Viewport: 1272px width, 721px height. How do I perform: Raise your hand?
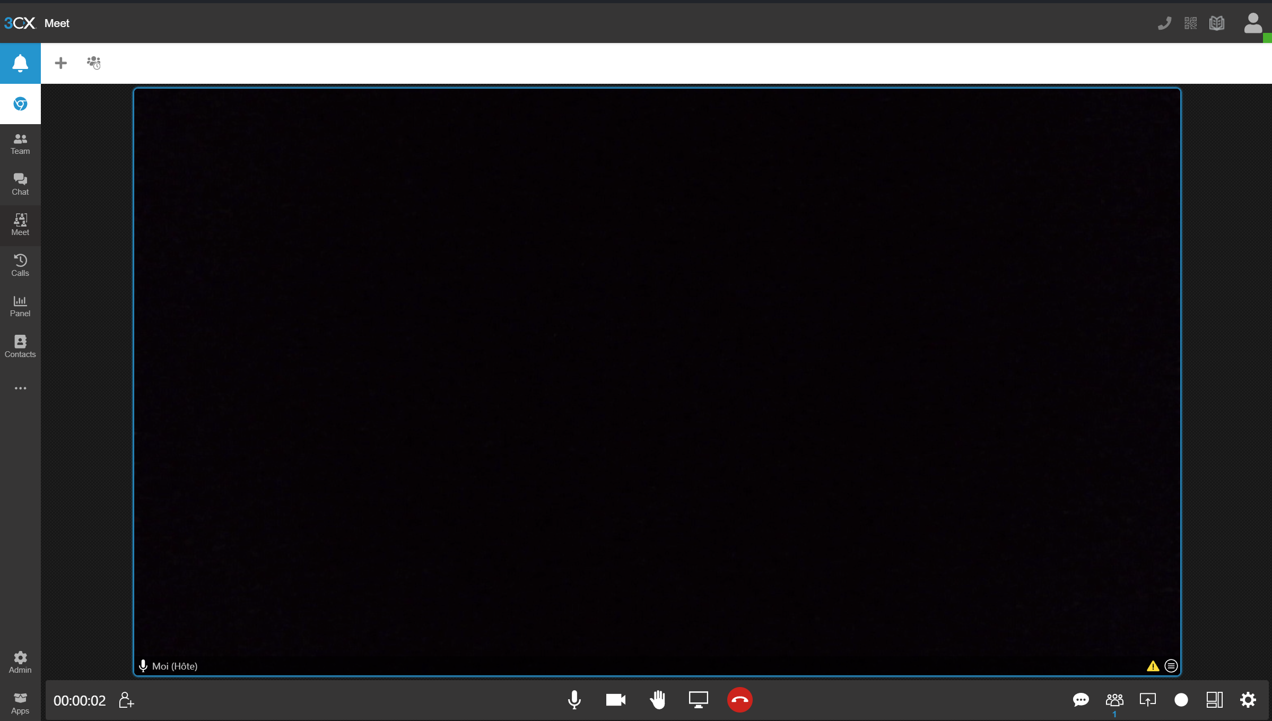[x=657, y=700]
